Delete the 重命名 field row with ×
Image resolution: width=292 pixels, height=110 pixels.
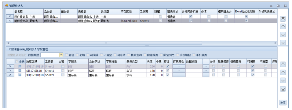(x=10, y=75)
